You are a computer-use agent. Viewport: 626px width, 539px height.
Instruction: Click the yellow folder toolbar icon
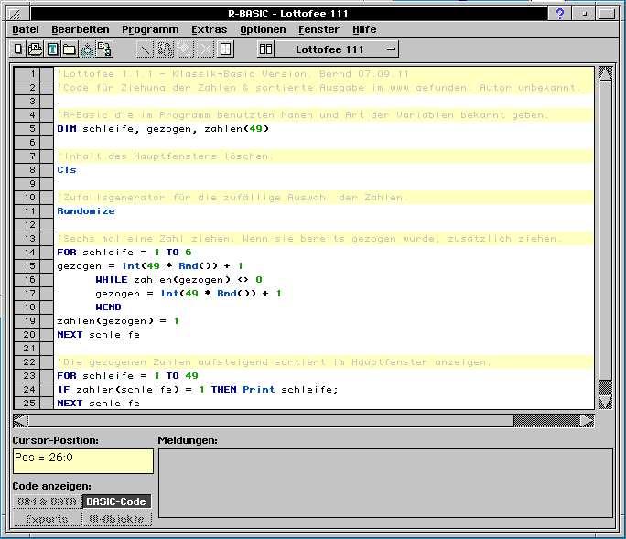[70, 49]
